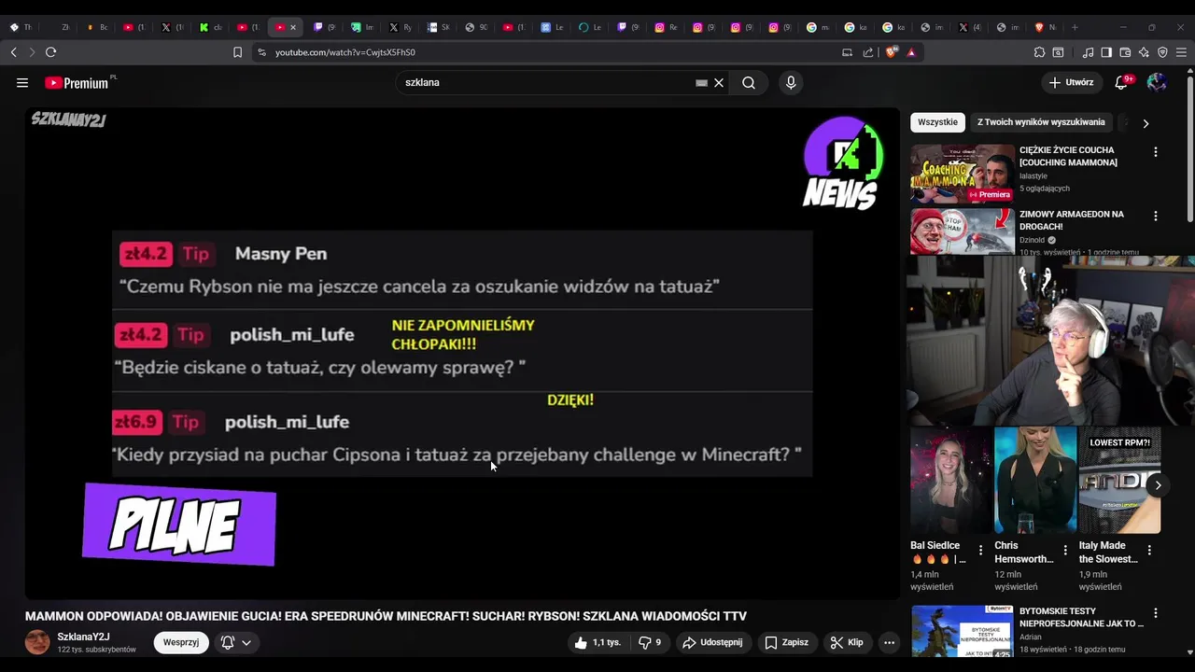1195x672 pixels.
Task: Open the Brave VPN shield icon
Action: [1162, 52]
